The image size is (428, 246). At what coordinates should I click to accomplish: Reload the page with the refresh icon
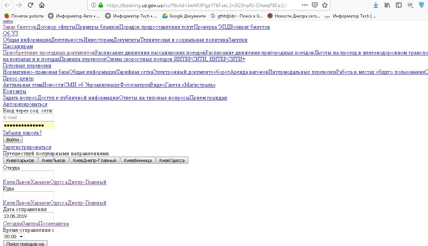tap(30, 5)
